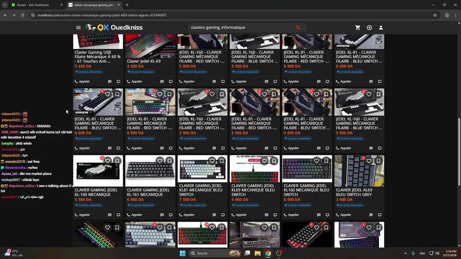Open the hamburger menu beside Ouedkniss logo

(x=78, y=27)
